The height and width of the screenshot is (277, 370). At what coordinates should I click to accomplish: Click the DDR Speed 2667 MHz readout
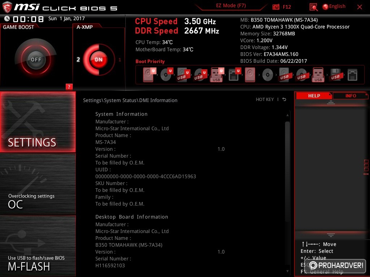click(177, 31)
